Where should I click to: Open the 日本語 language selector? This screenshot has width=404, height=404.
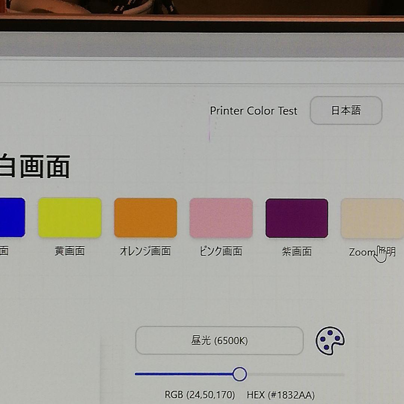[346, 110]
